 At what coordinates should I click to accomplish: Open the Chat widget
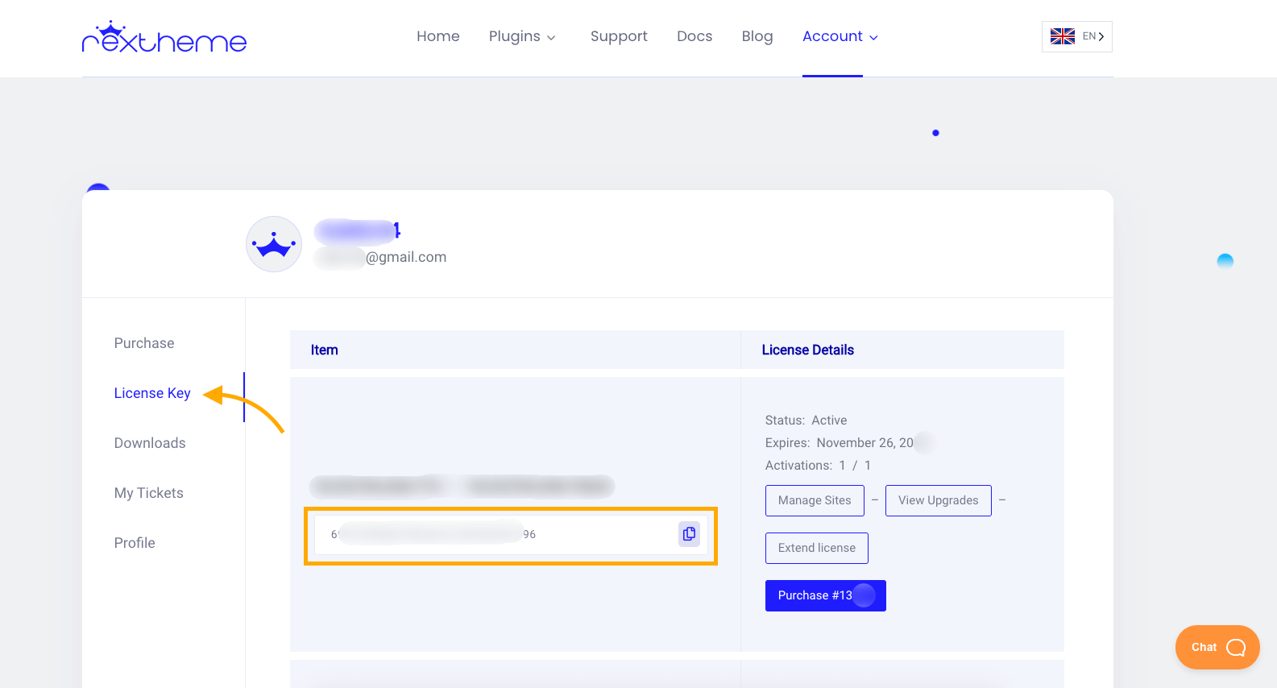click(x=1217, y=647)
